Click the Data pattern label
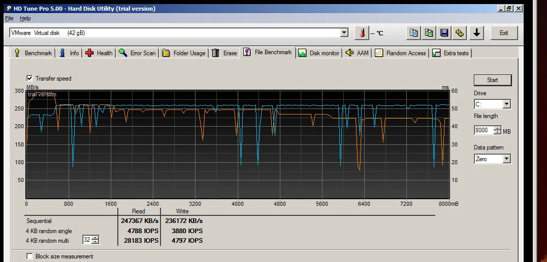Screen dimensions: 547x262 click(x=489, y=147)
